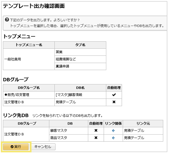Click 商品マスタ in the リンク先DB table
Viewport: 169px width, 154px height.
tap(59, 138)
